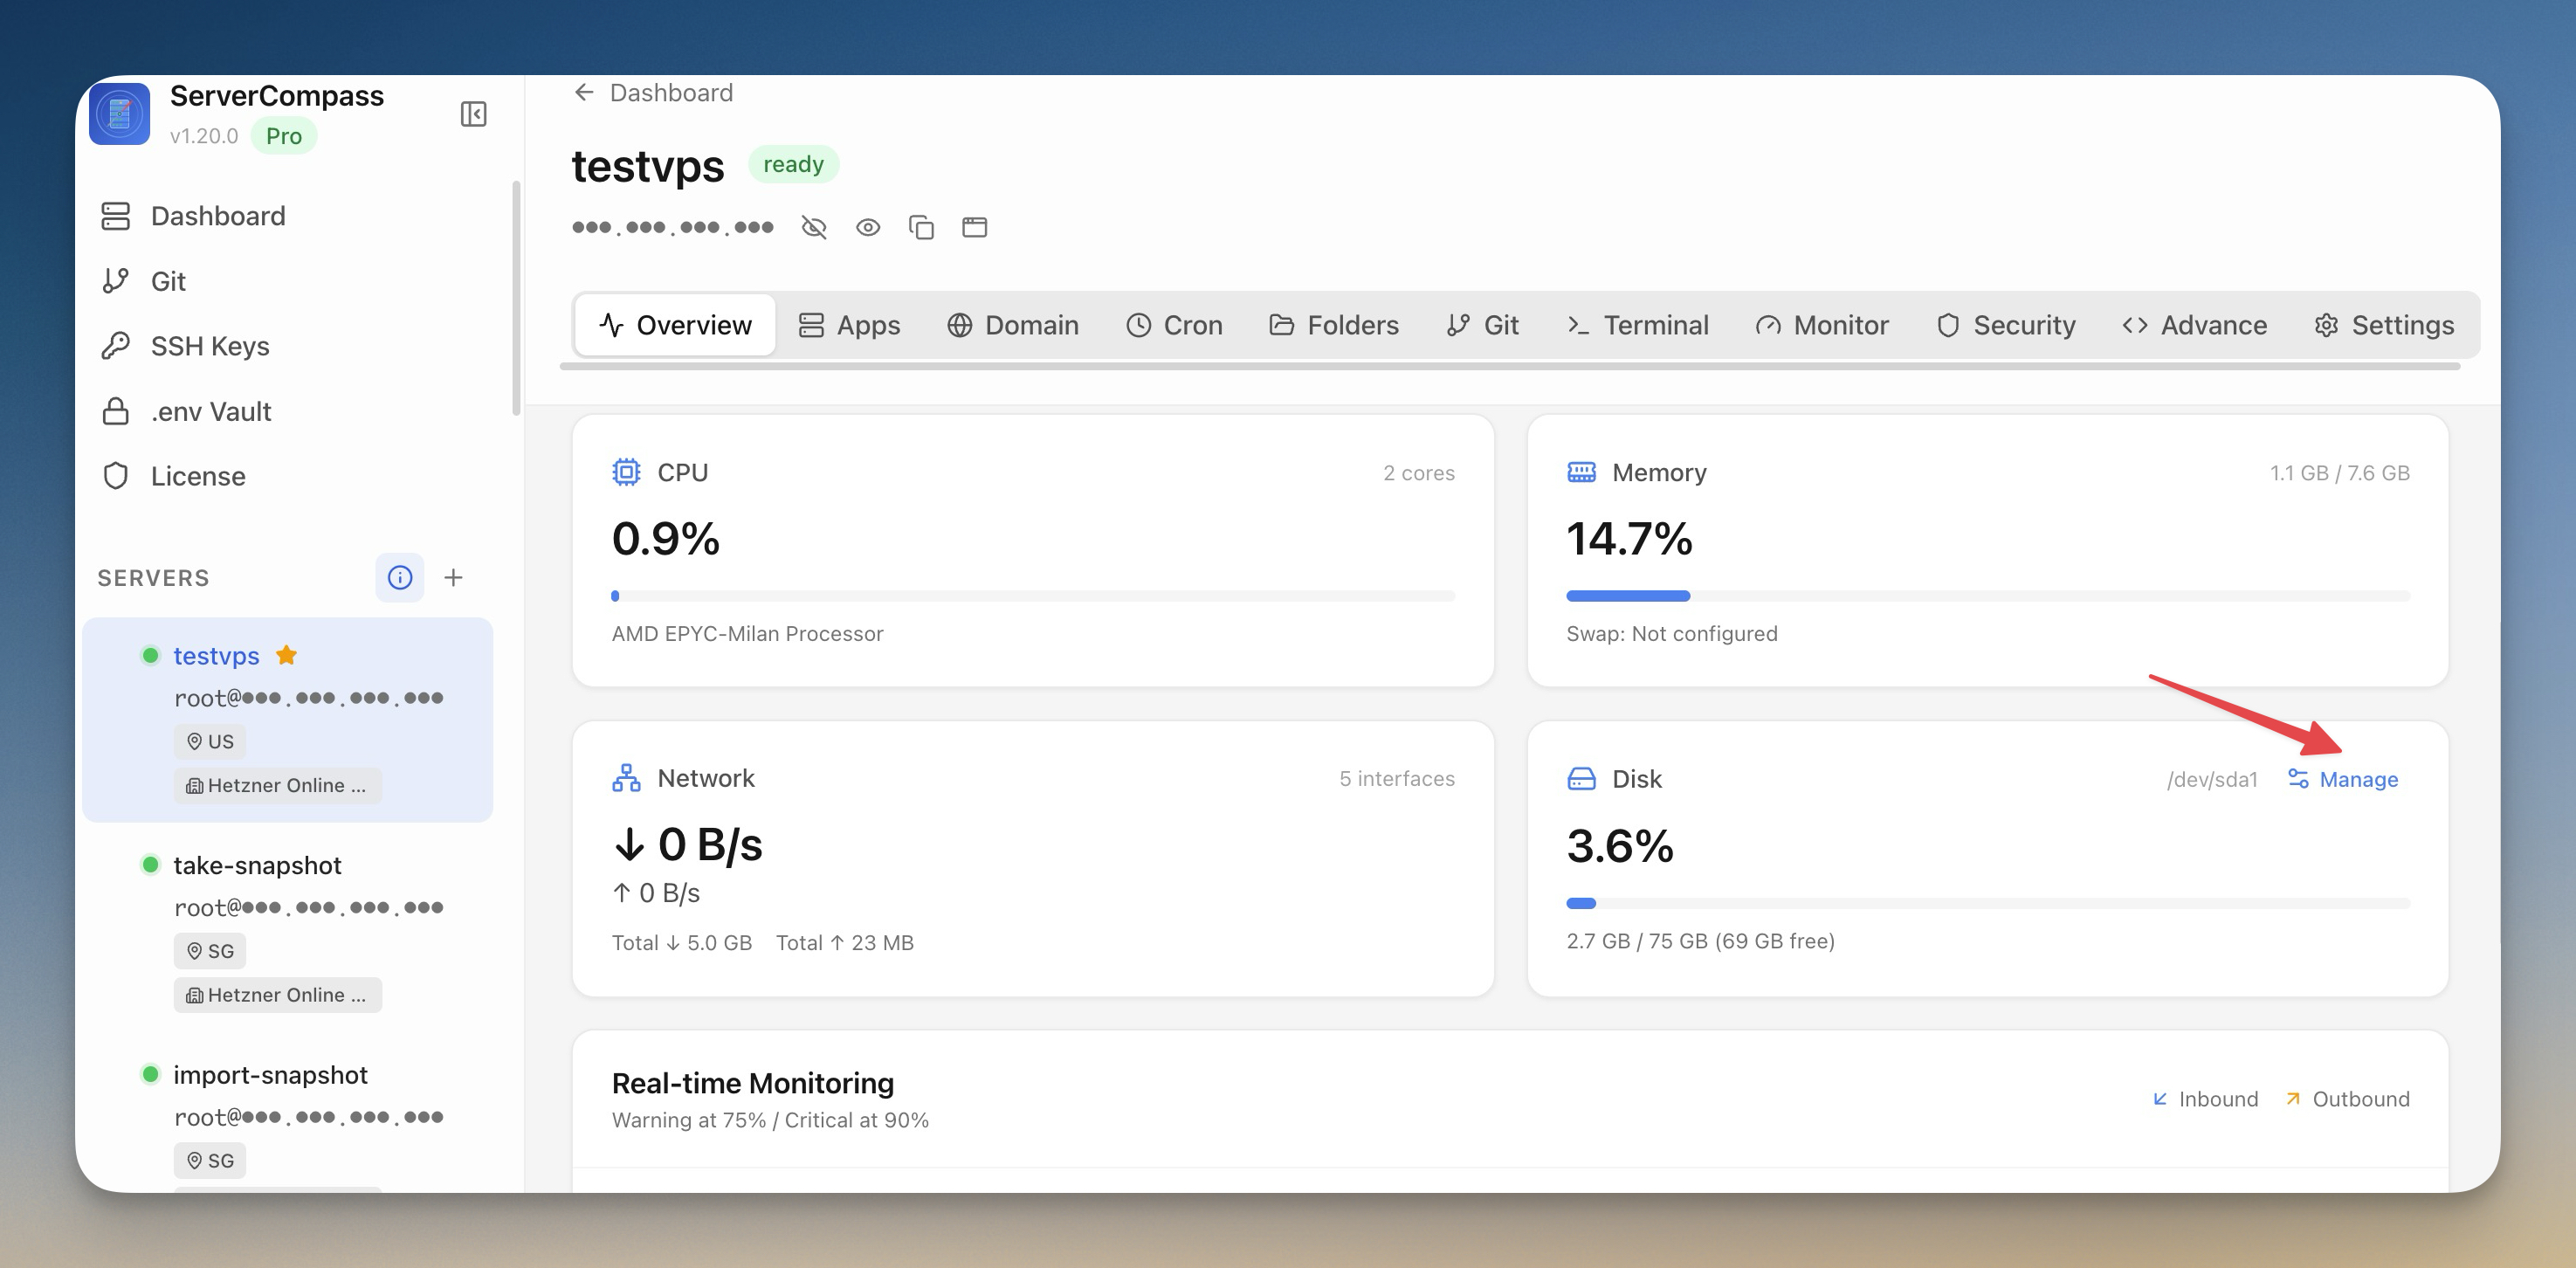Open SSH Keys in sidebar
Screen dimensions: 2576x1268
pyautogui.click(x=210, y=346)
